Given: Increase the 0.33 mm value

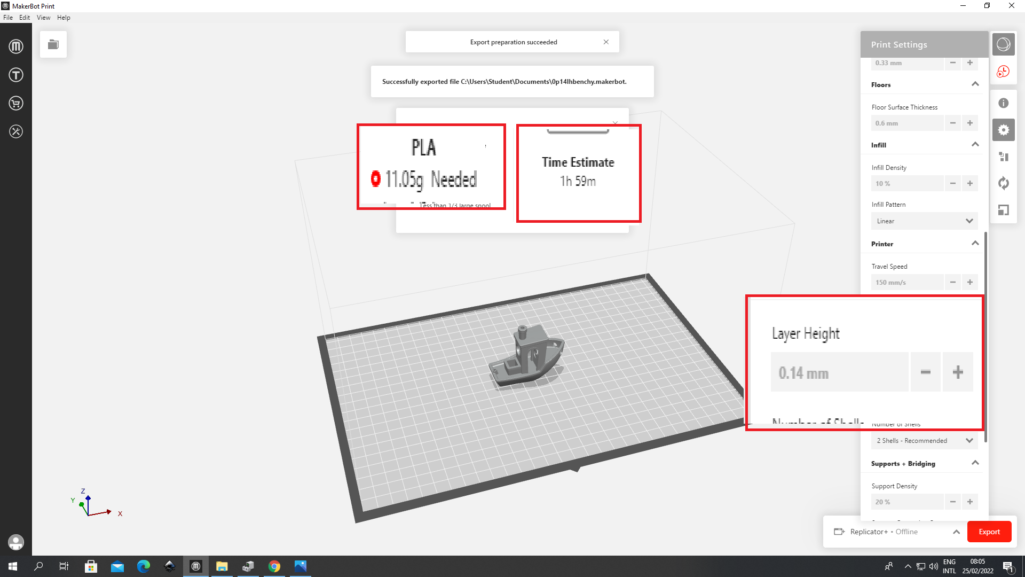Looking at the screenshot, I should tap(970, 63).
